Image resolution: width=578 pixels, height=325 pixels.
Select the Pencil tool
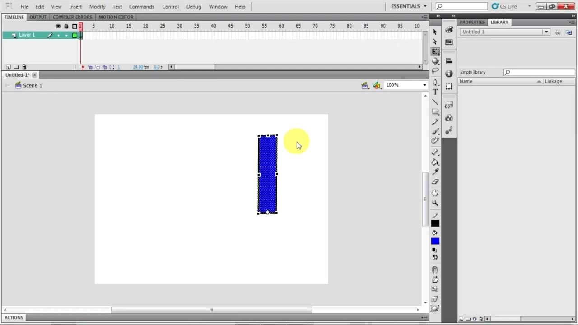(435, 121)
